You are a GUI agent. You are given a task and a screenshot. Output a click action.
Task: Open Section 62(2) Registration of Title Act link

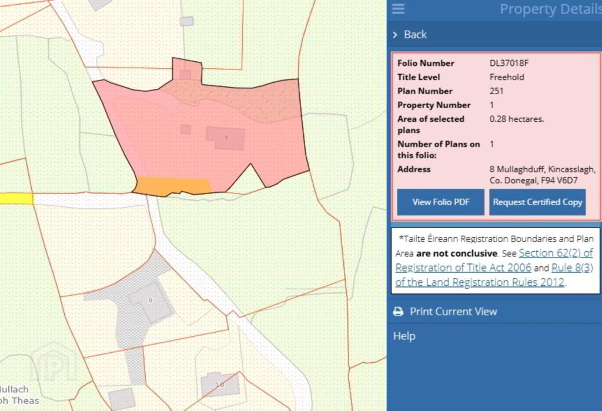494,260
